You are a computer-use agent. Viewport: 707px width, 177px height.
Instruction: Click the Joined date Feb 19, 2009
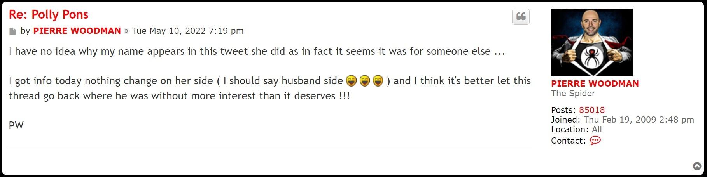coord(639,120)
